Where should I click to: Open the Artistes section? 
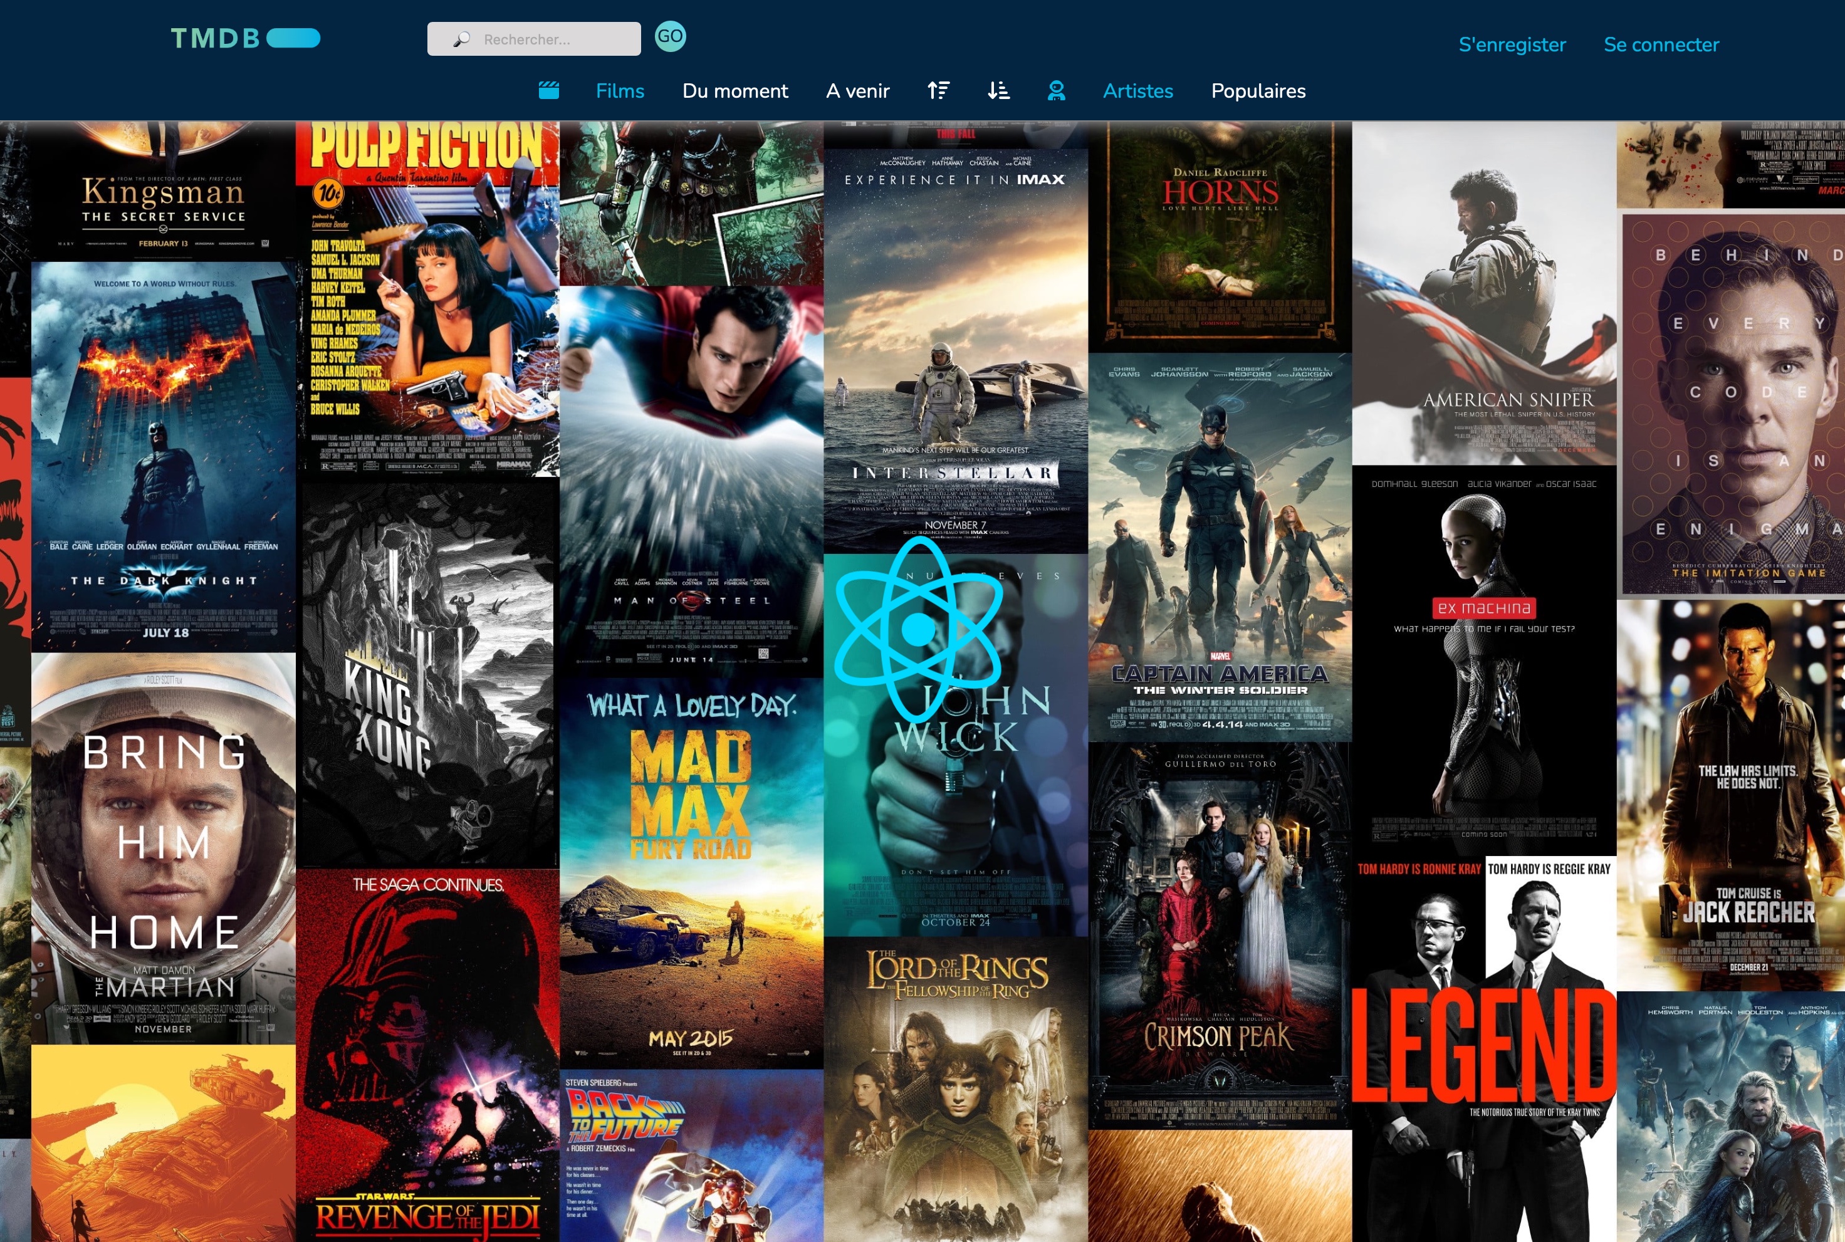1137,90
